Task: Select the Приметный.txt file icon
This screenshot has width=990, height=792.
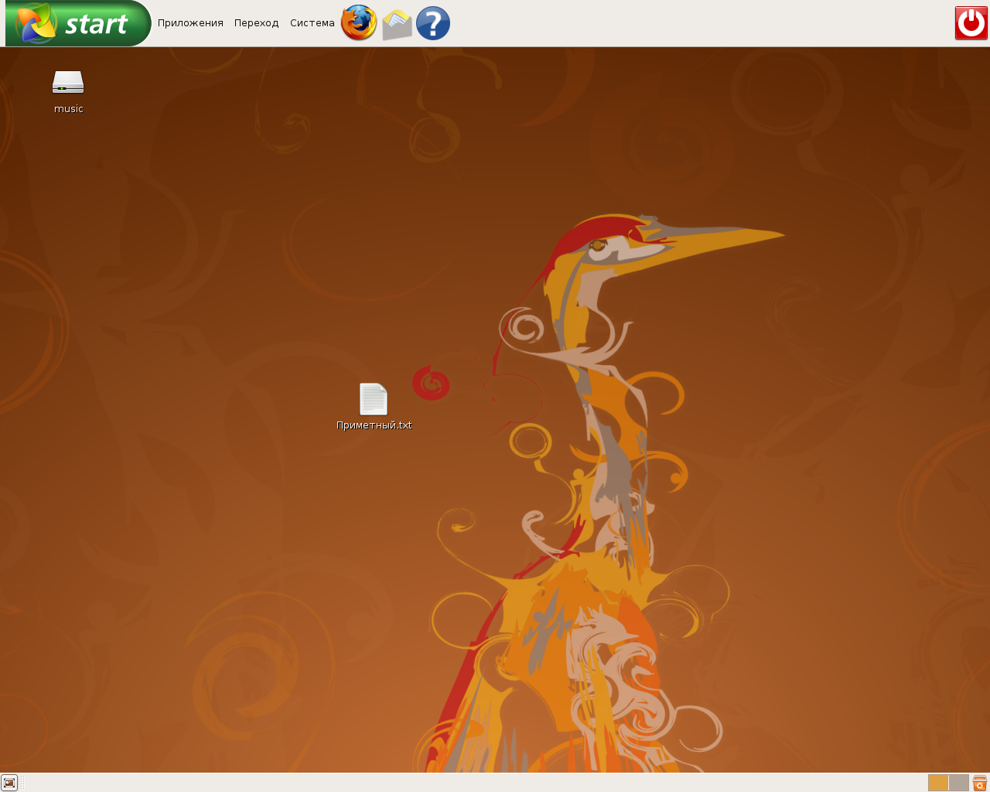Action: 374,399
